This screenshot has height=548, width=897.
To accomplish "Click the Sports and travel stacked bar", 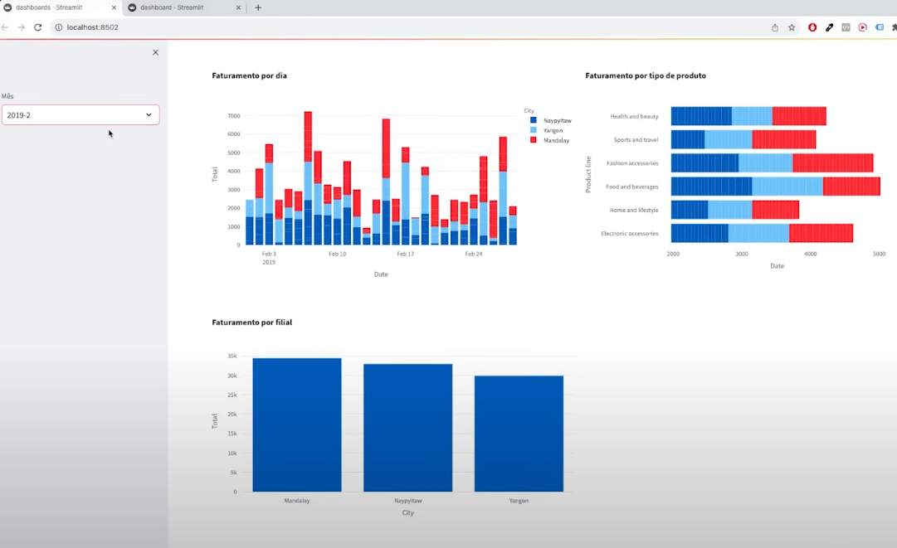I will coord(743,139).
